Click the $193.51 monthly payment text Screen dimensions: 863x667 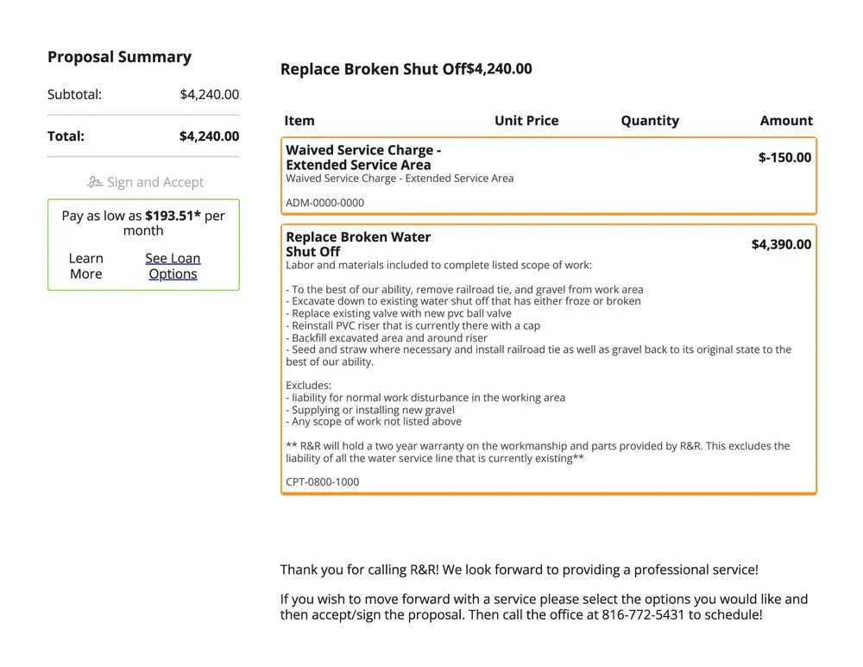coord(173,216)
